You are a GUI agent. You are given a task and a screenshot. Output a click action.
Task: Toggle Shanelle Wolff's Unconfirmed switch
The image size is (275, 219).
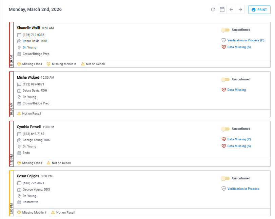(x=225, y=30)
